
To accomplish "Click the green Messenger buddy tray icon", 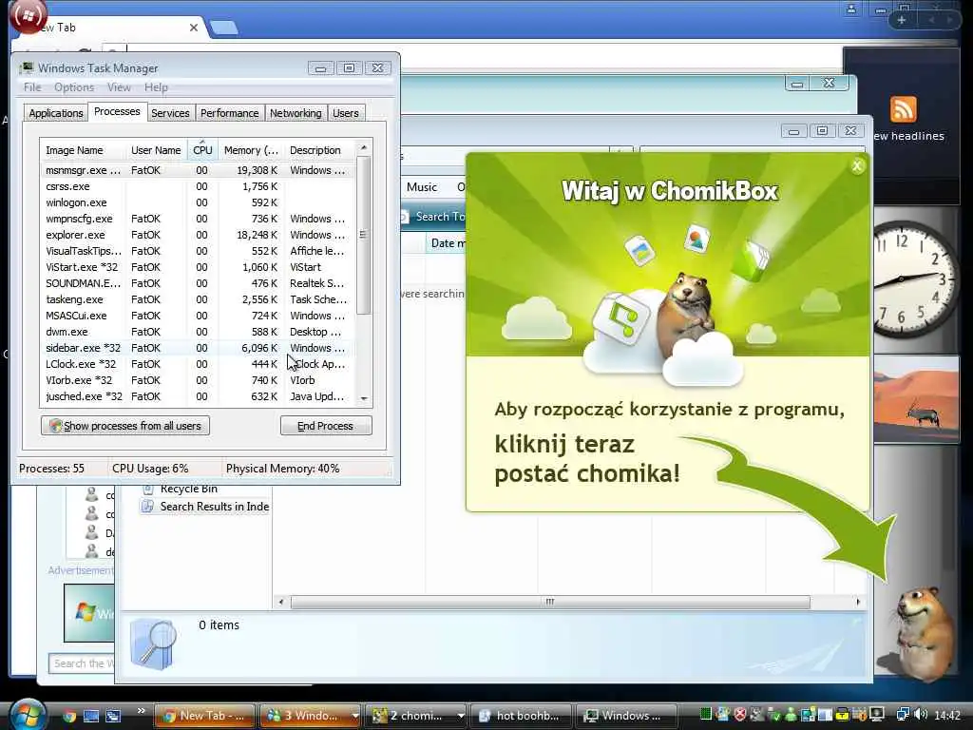I will tap(791, 715).
